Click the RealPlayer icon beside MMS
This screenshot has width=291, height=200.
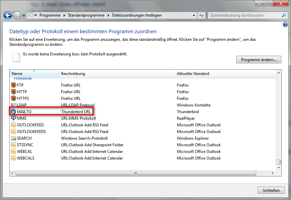click(x=14, y=118)
